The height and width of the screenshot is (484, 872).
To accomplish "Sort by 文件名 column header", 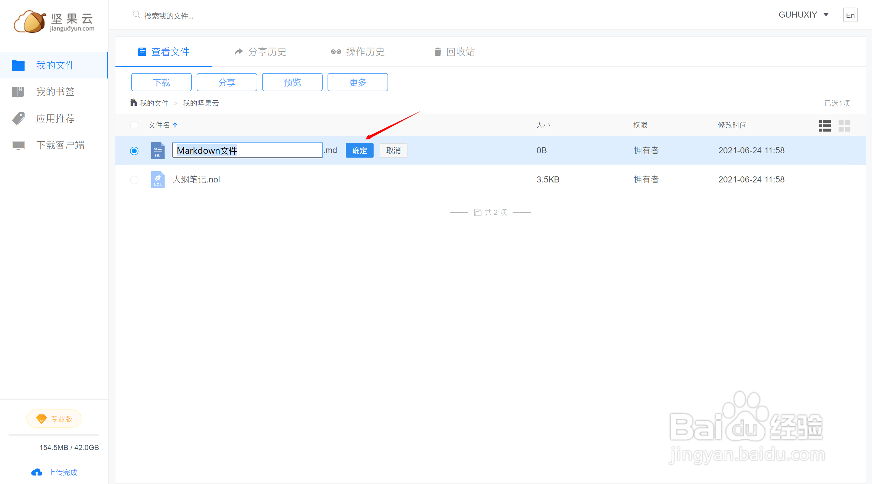I will (x=159, y=125).
